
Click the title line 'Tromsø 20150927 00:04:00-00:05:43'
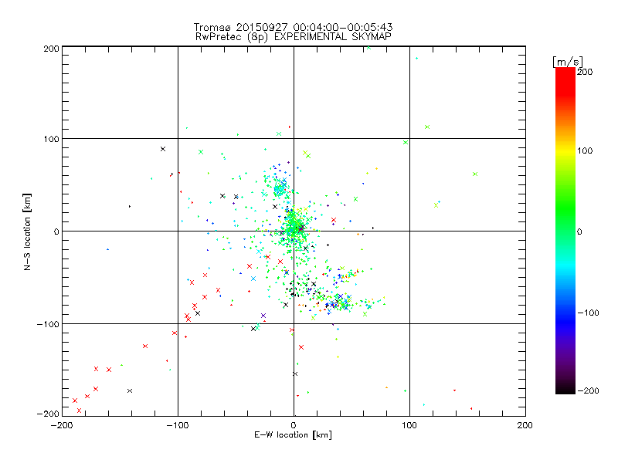294,27
